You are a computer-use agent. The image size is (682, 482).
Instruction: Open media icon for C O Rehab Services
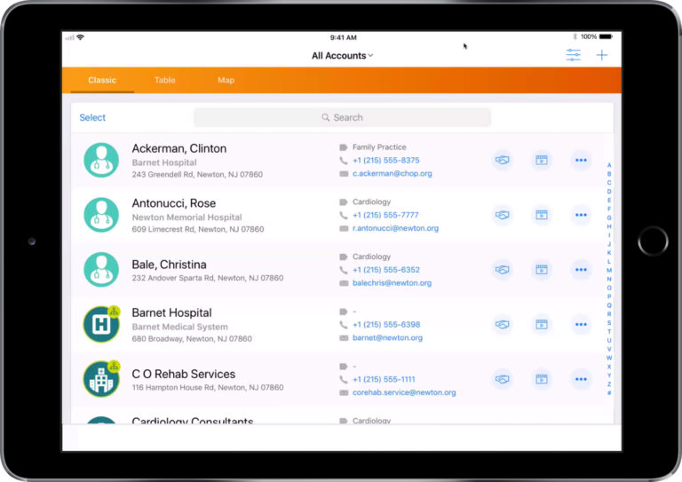point(542,379)
